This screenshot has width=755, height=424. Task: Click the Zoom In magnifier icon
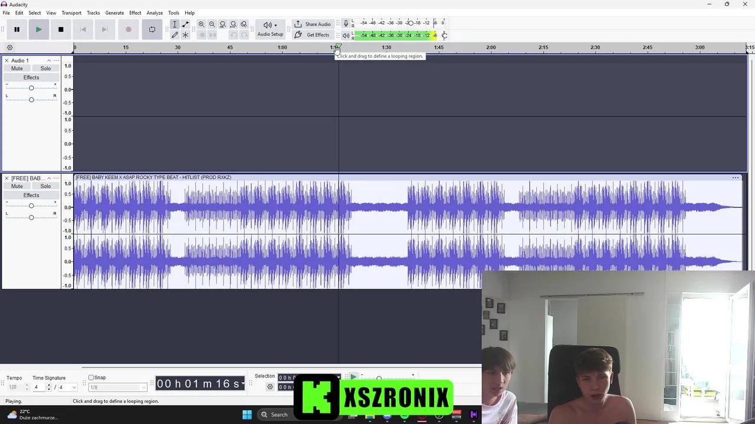201,24
